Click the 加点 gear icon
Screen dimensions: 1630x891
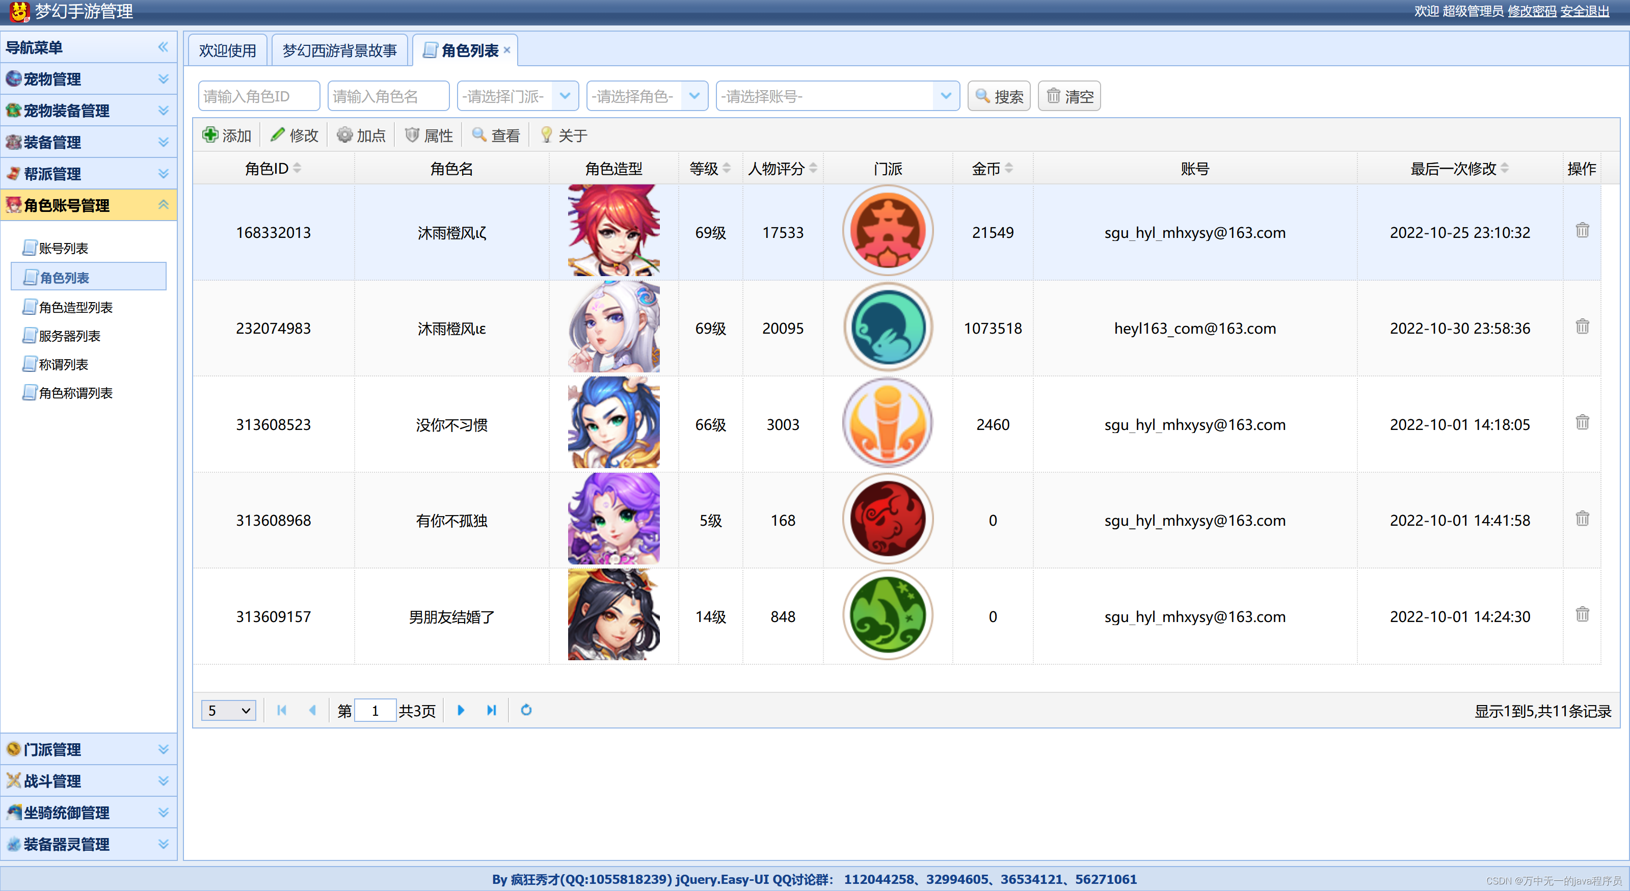click(x=345, y=134)
